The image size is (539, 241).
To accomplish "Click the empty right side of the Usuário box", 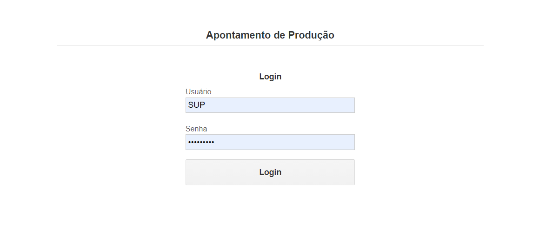I will (x=309, y=105).
